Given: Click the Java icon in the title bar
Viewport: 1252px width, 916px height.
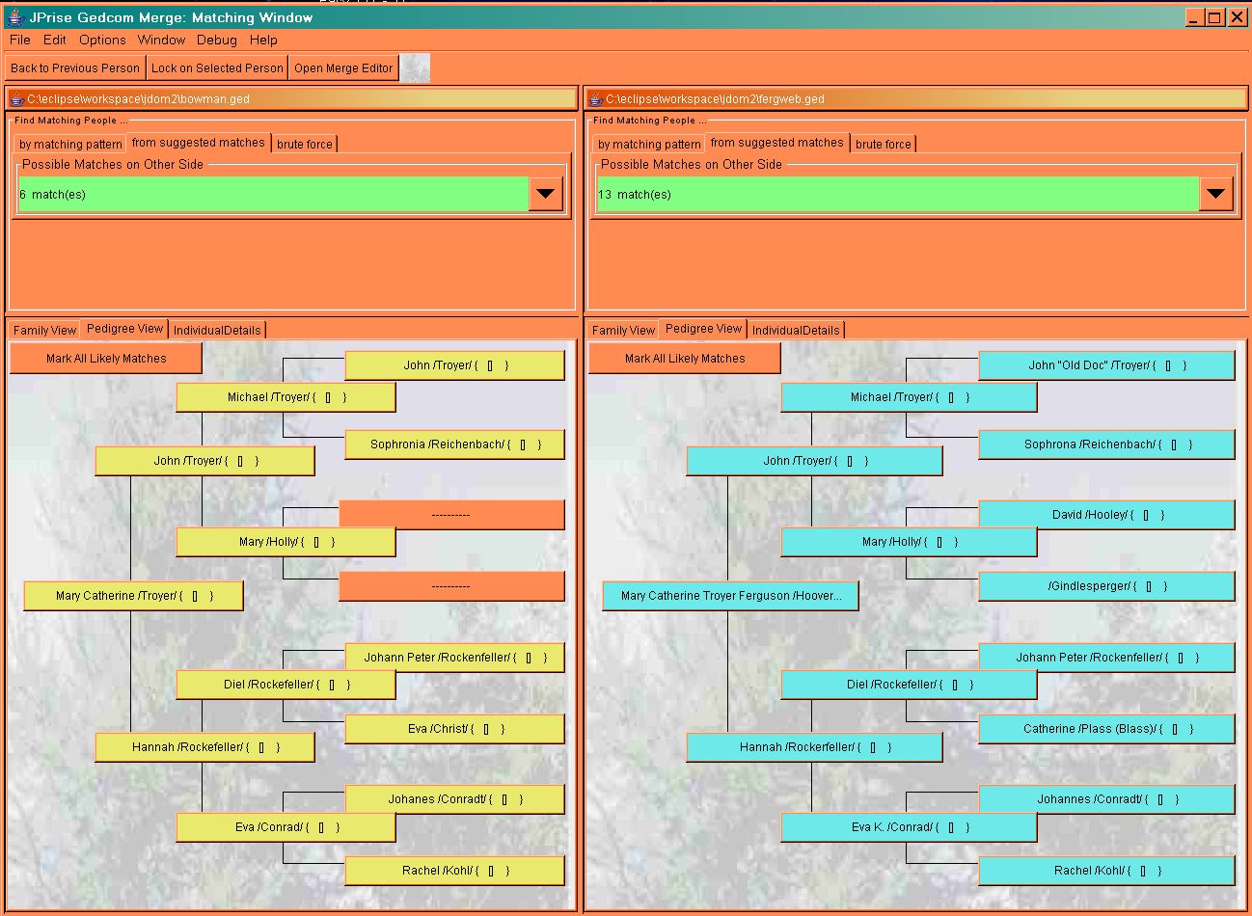Looking at the screenshot, I should coord(14,16).
